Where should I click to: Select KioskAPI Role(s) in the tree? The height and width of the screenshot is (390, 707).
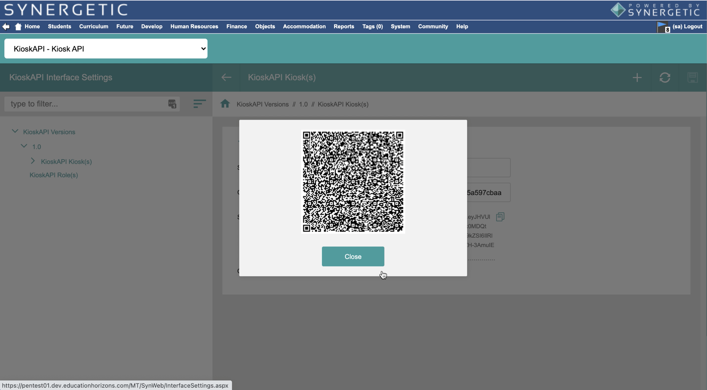click(53, 175)
